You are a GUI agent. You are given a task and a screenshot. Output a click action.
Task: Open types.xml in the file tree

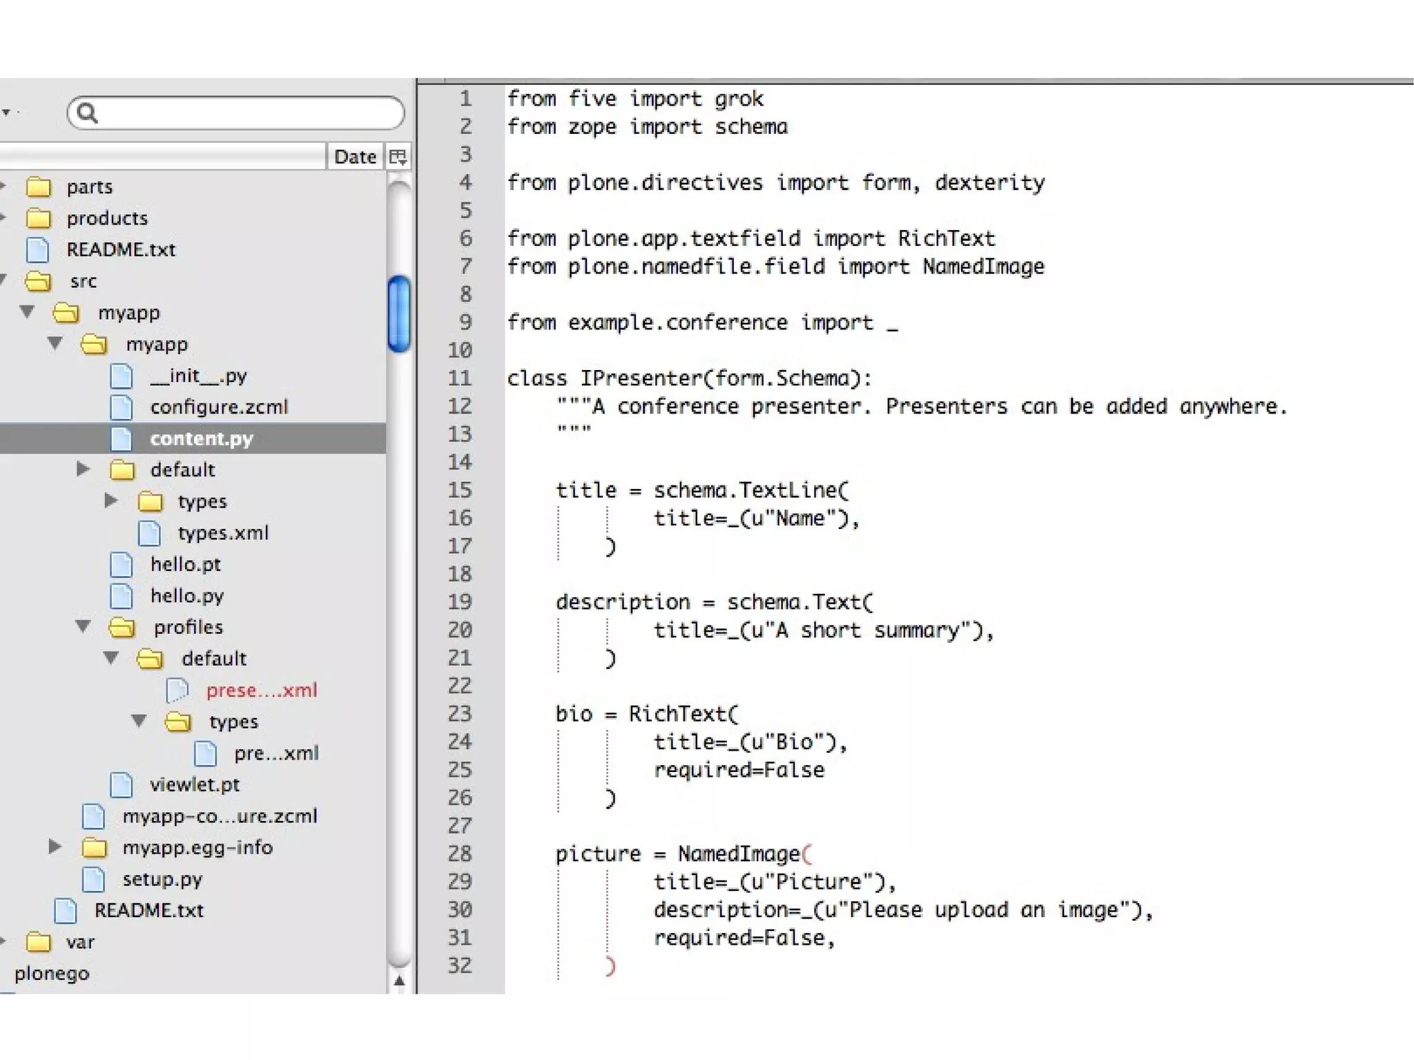tap(222, 533)
